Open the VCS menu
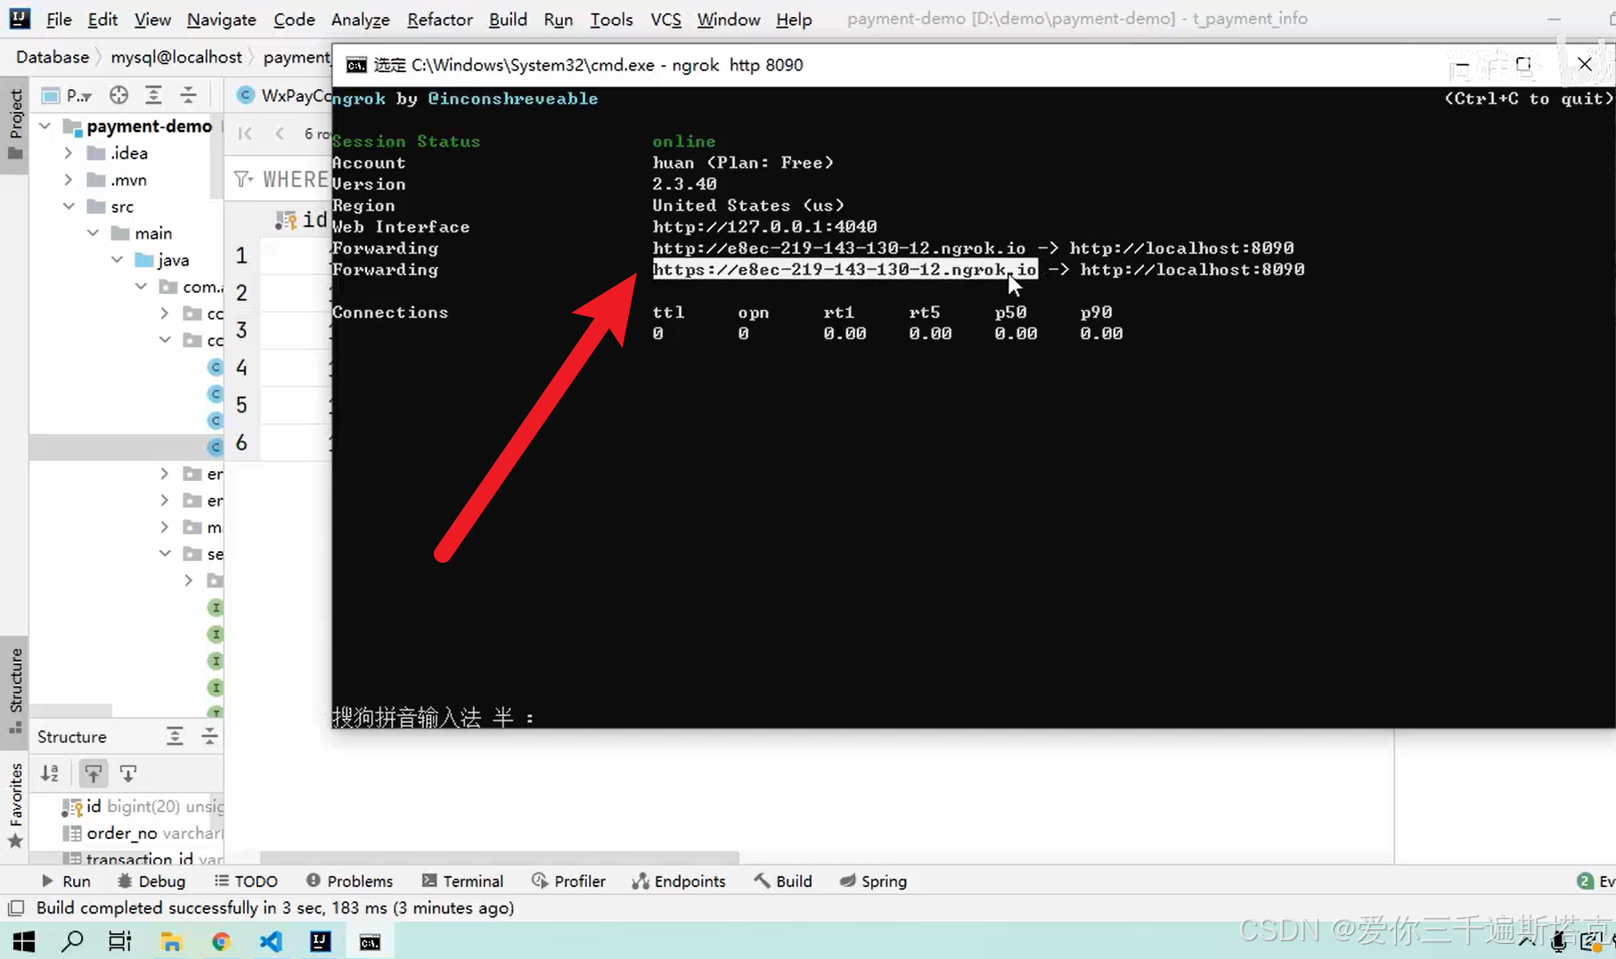 (665, 19)
